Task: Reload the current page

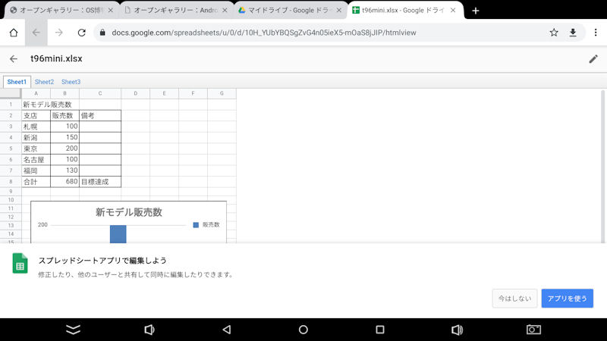Action: [x=82, y=33]
